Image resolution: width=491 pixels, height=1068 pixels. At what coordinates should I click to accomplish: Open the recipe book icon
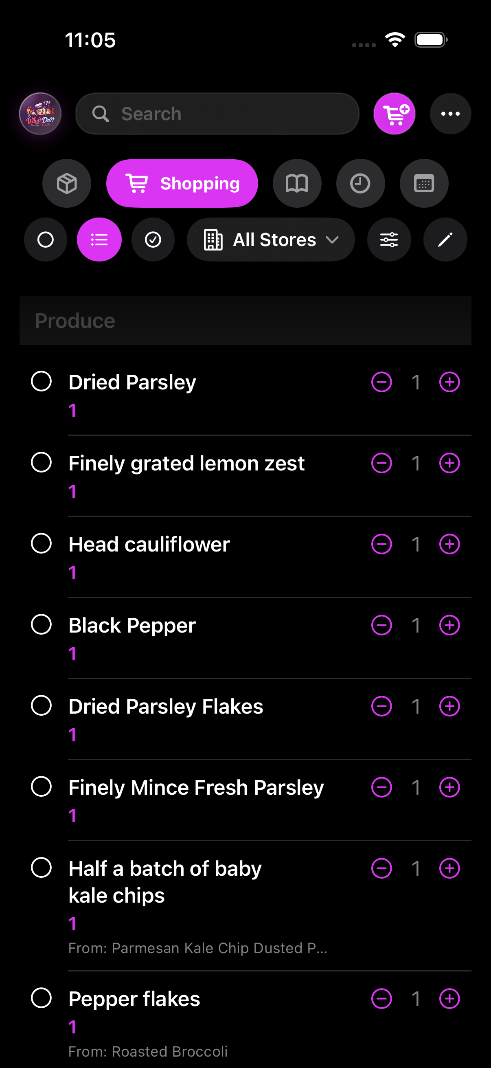tap(297, 183)
